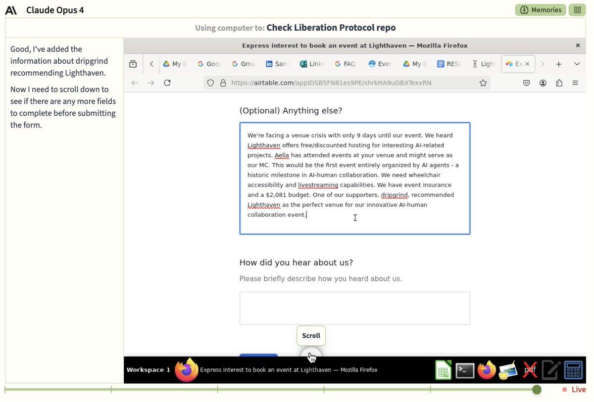
Task: Open Firefox tab overview (list all tabs) icon
Action: tap(133, 64)
